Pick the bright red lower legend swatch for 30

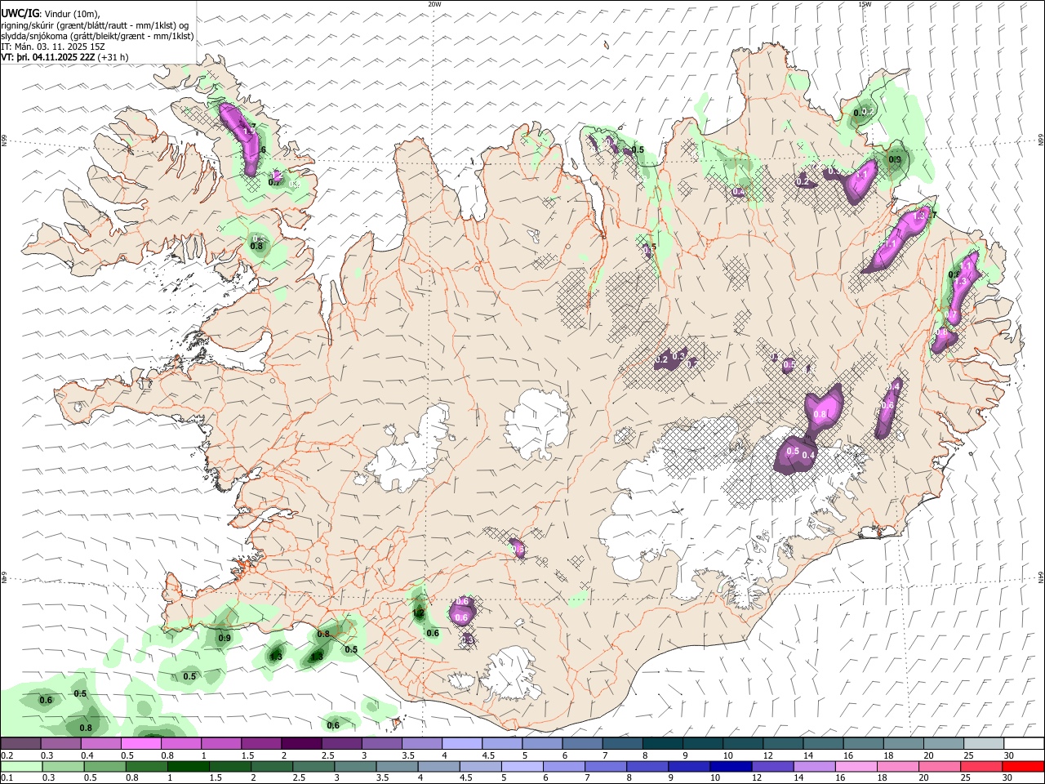pos(1024,766)
